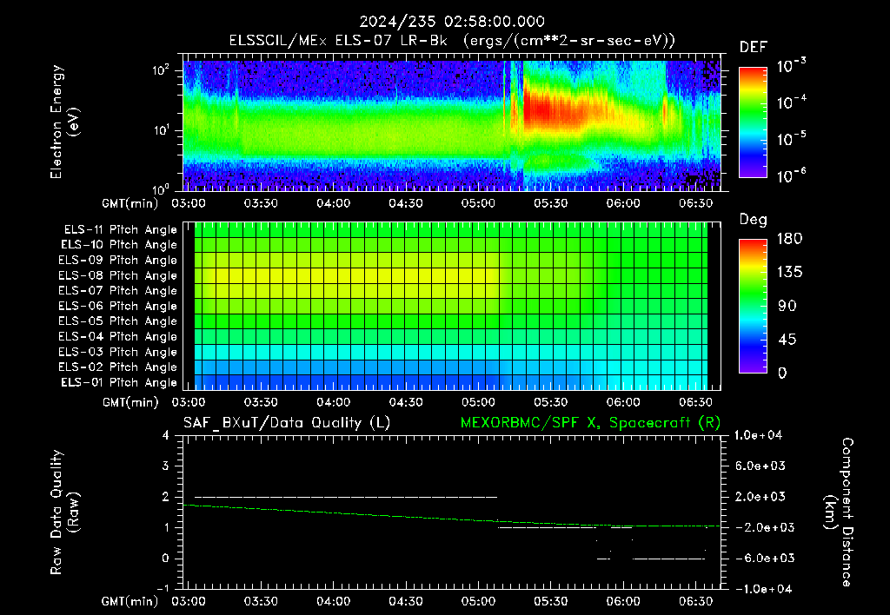Click the Electron Energy (eV) axis label
Screen dimensions: 890x615
click(x=64, y=122)
